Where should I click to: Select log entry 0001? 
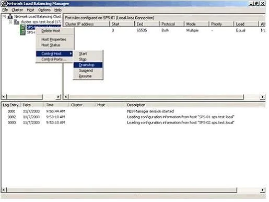pos(133,111)
